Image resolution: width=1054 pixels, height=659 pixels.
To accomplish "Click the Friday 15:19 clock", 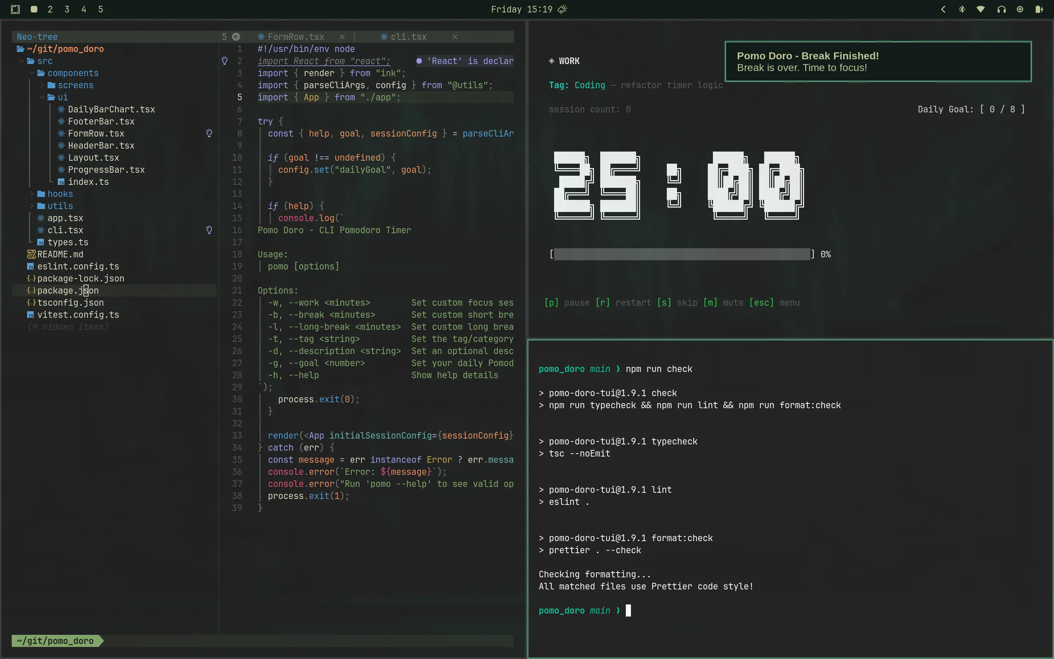I will pyautogui.click(x=522, y=9).
